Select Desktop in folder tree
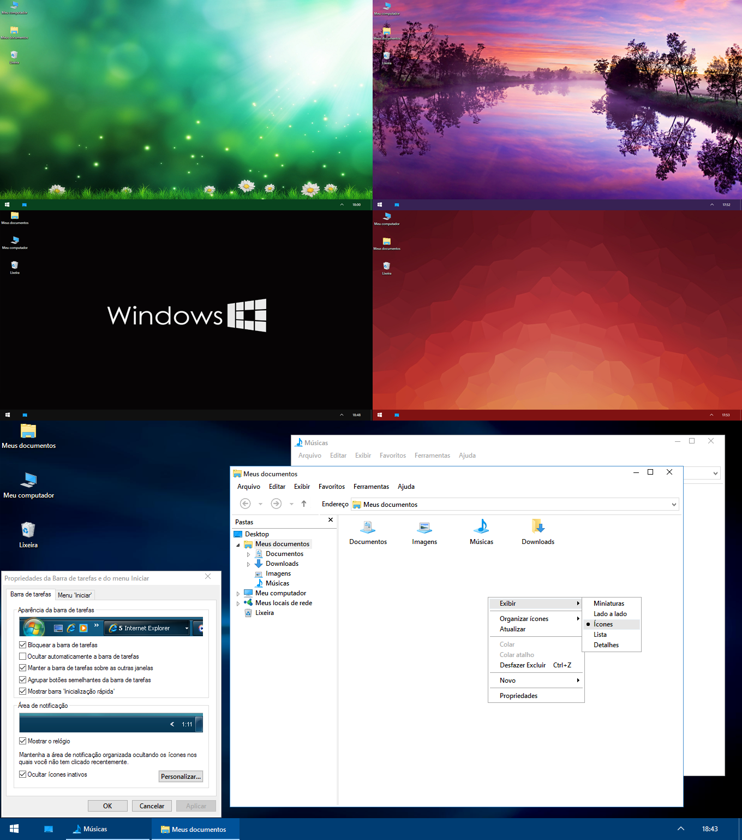 pos(252,534)
